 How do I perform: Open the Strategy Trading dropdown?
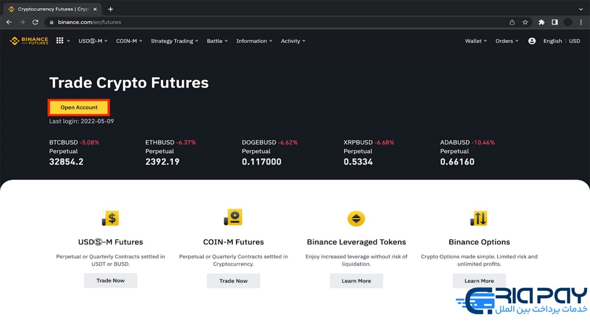point(175,41)
